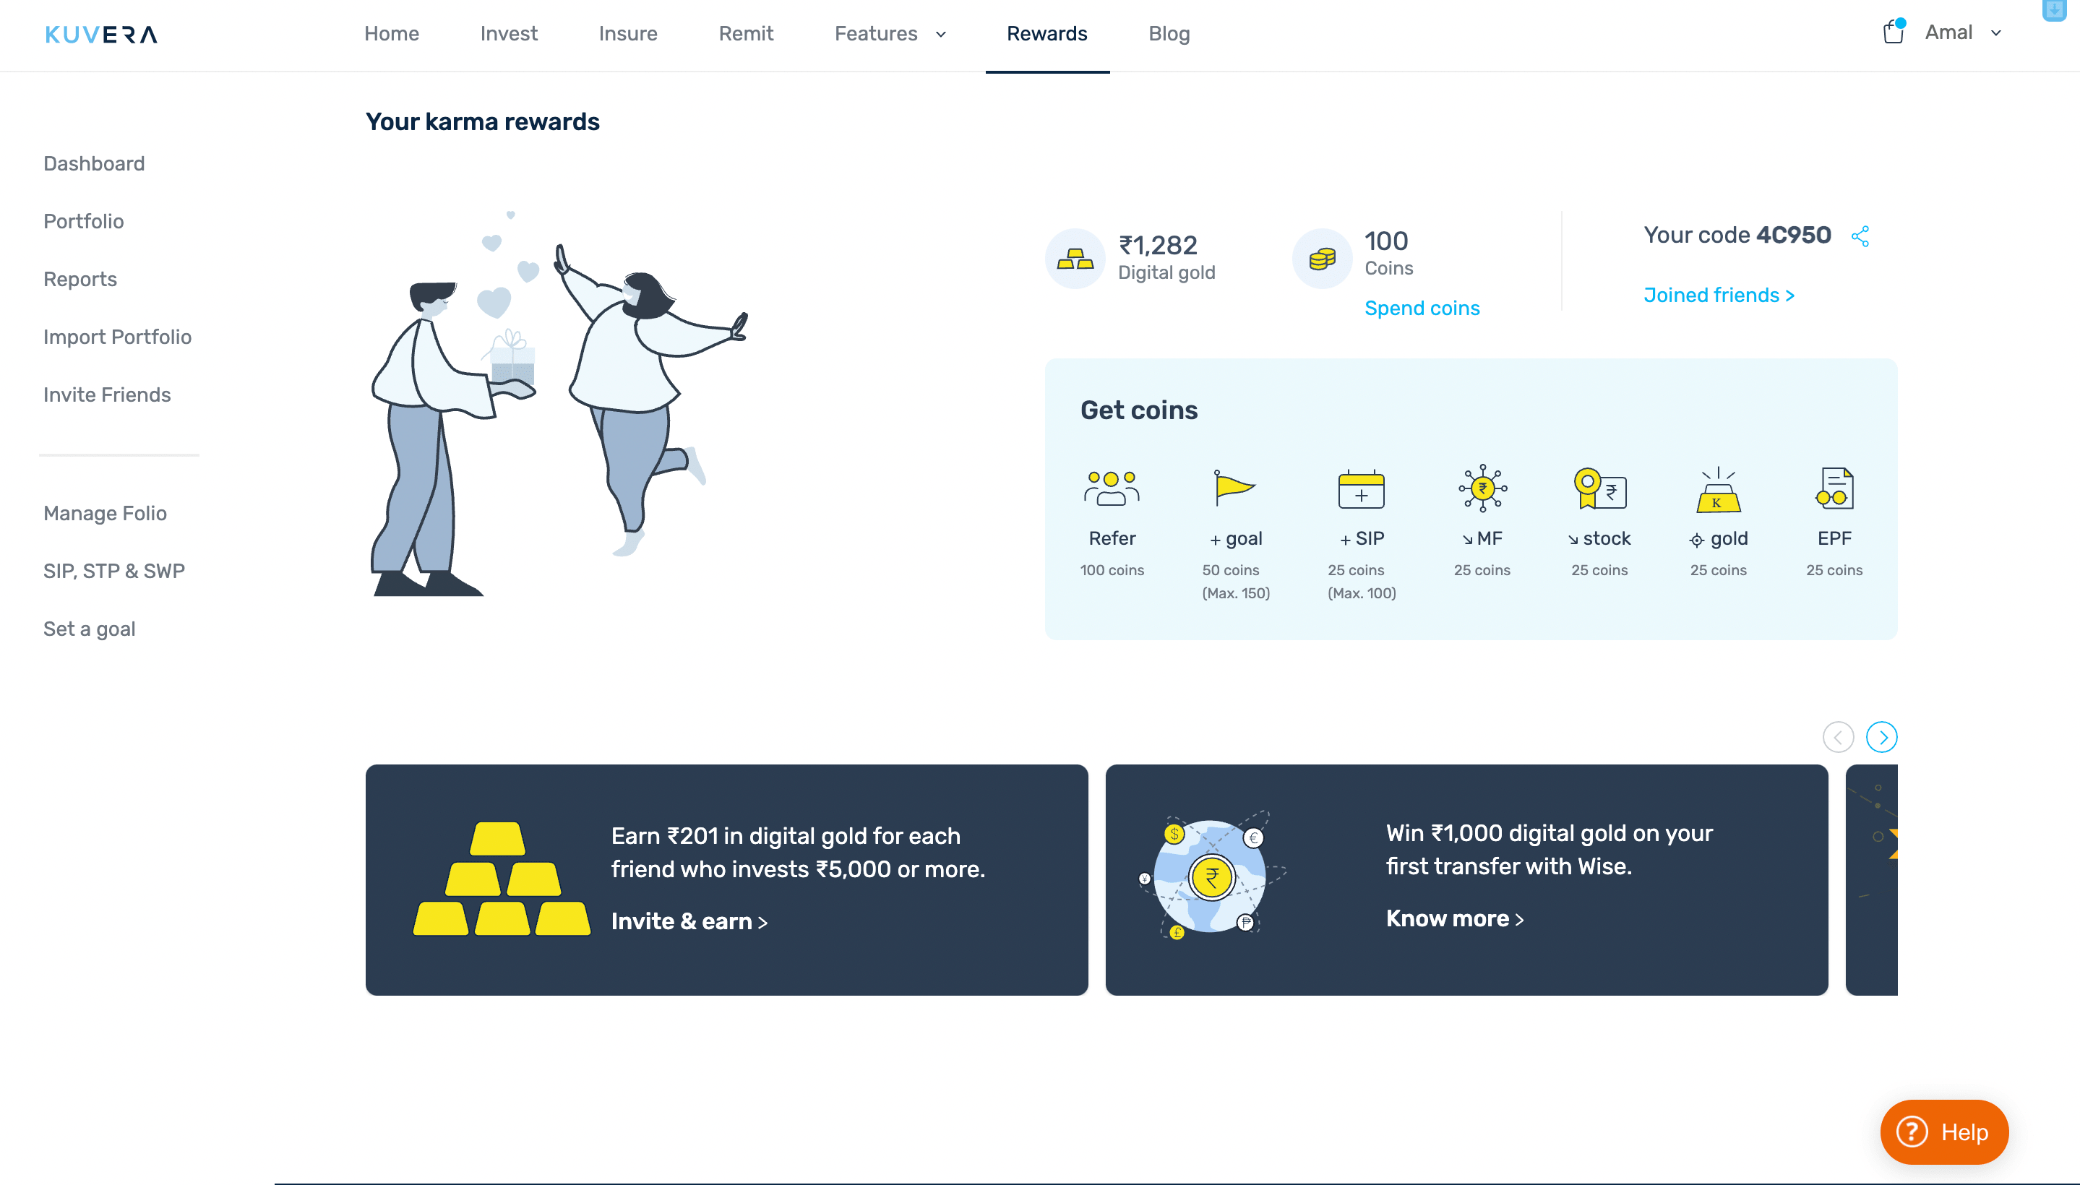The width and height of the screenshot is (2080, 1185).
Task: Click the SIP calendar icon
Action: (x=1360, y=489)
